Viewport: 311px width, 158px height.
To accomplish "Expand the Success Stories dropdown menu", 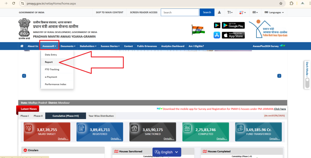I will pos(110,46).
